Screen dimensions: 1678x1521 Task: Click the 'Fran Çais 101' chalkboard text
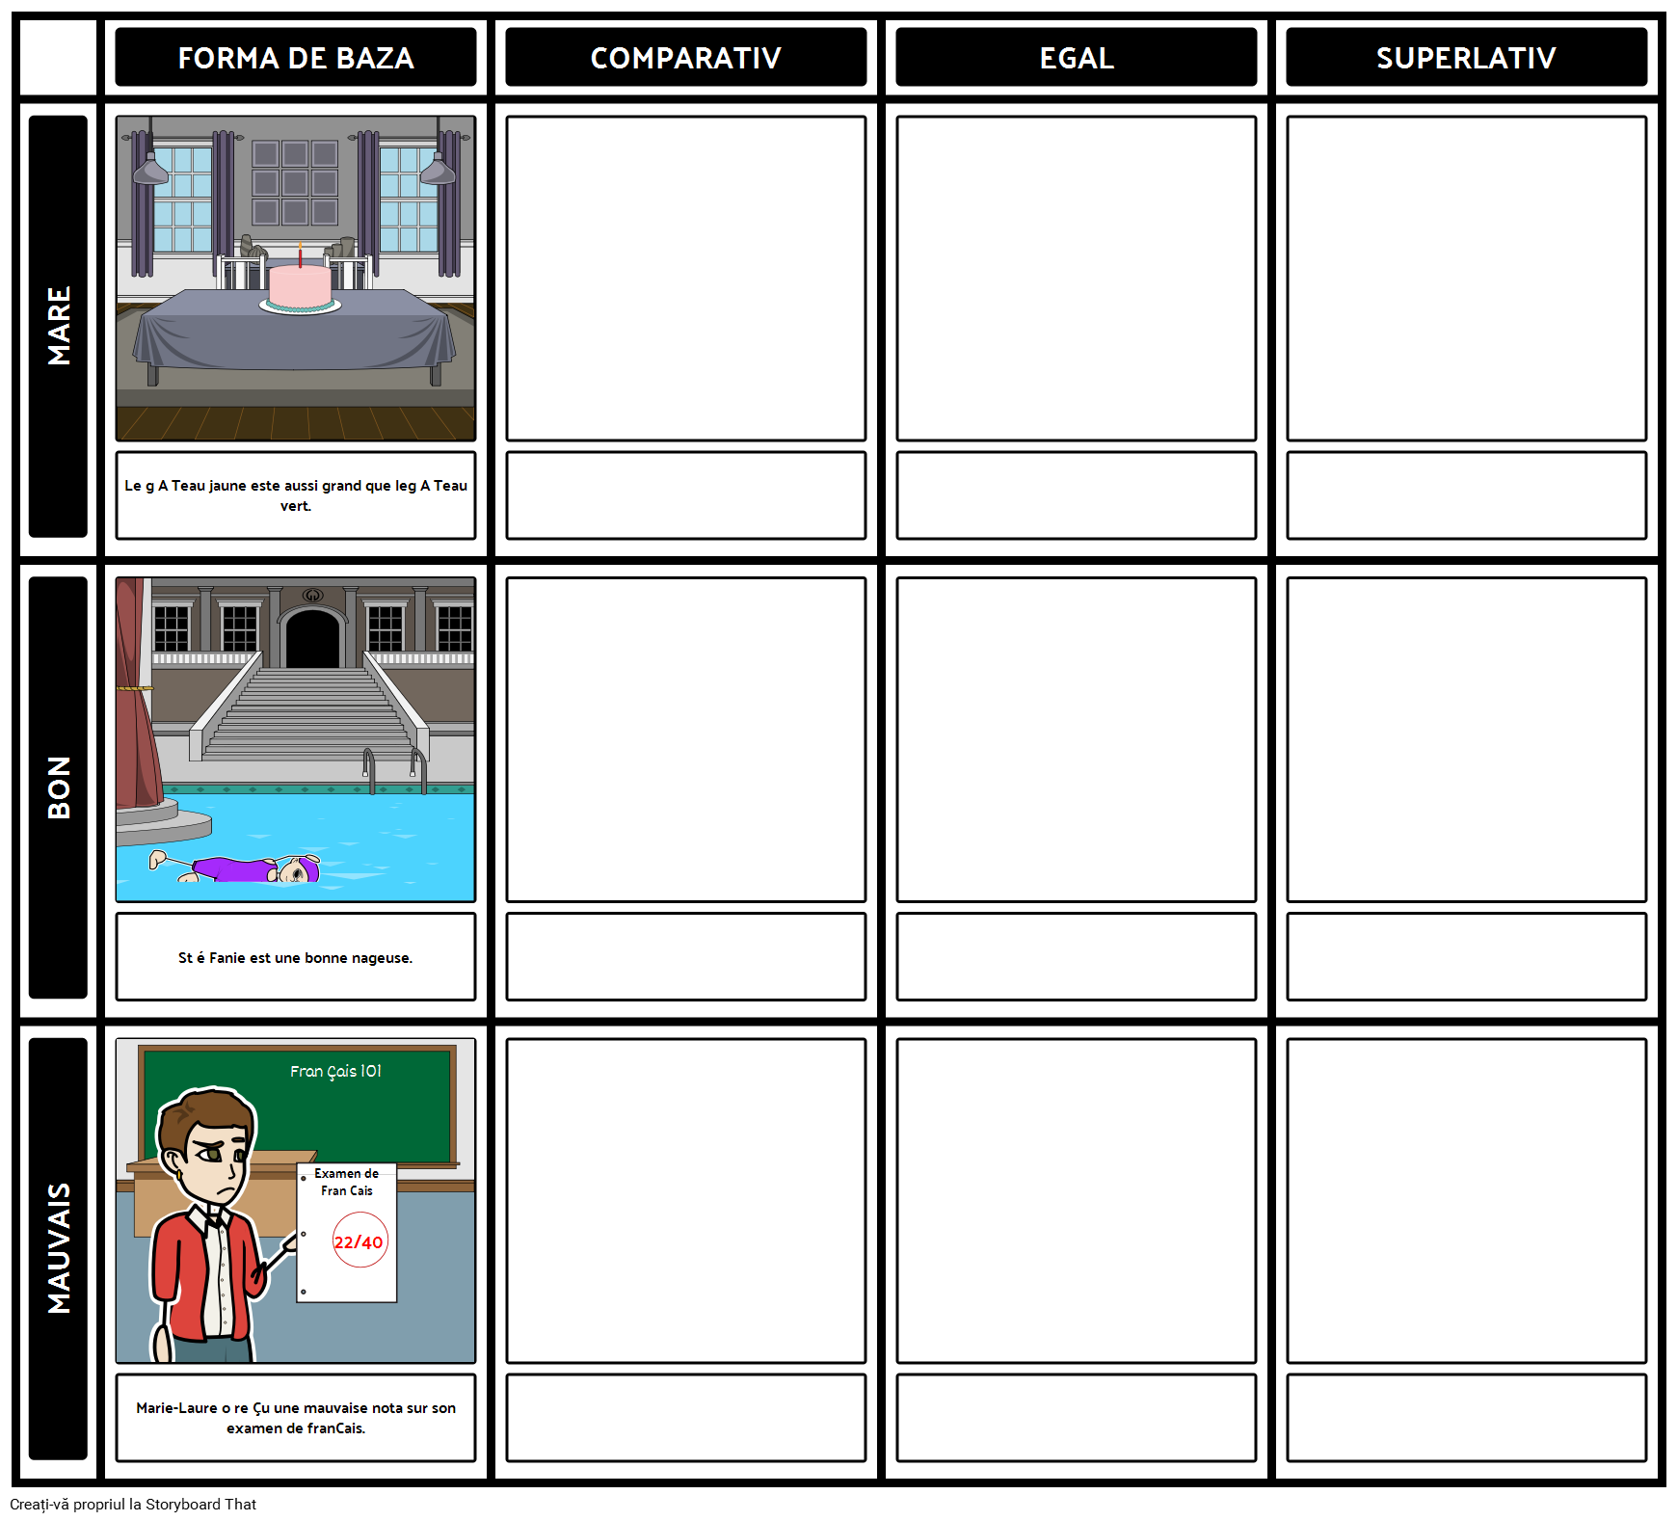[x=335, y=1071]
